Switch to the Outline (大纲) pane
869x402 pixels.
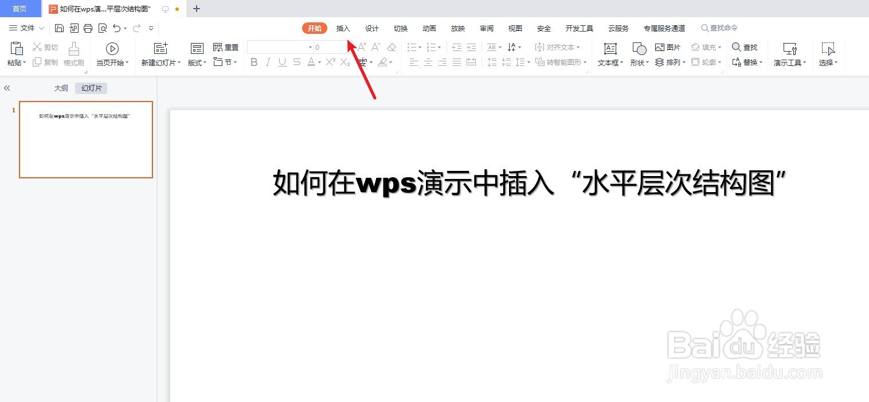coord(61,88)
